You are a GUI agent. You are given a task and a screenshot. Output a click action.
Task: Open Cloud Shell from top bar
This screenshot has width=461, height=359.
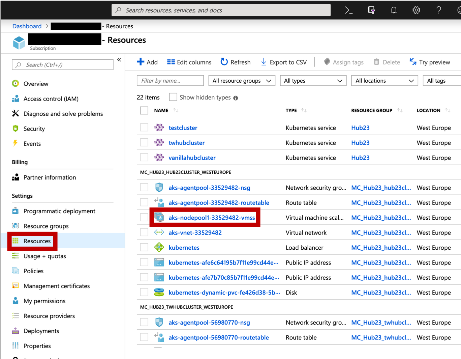(349, 10)
